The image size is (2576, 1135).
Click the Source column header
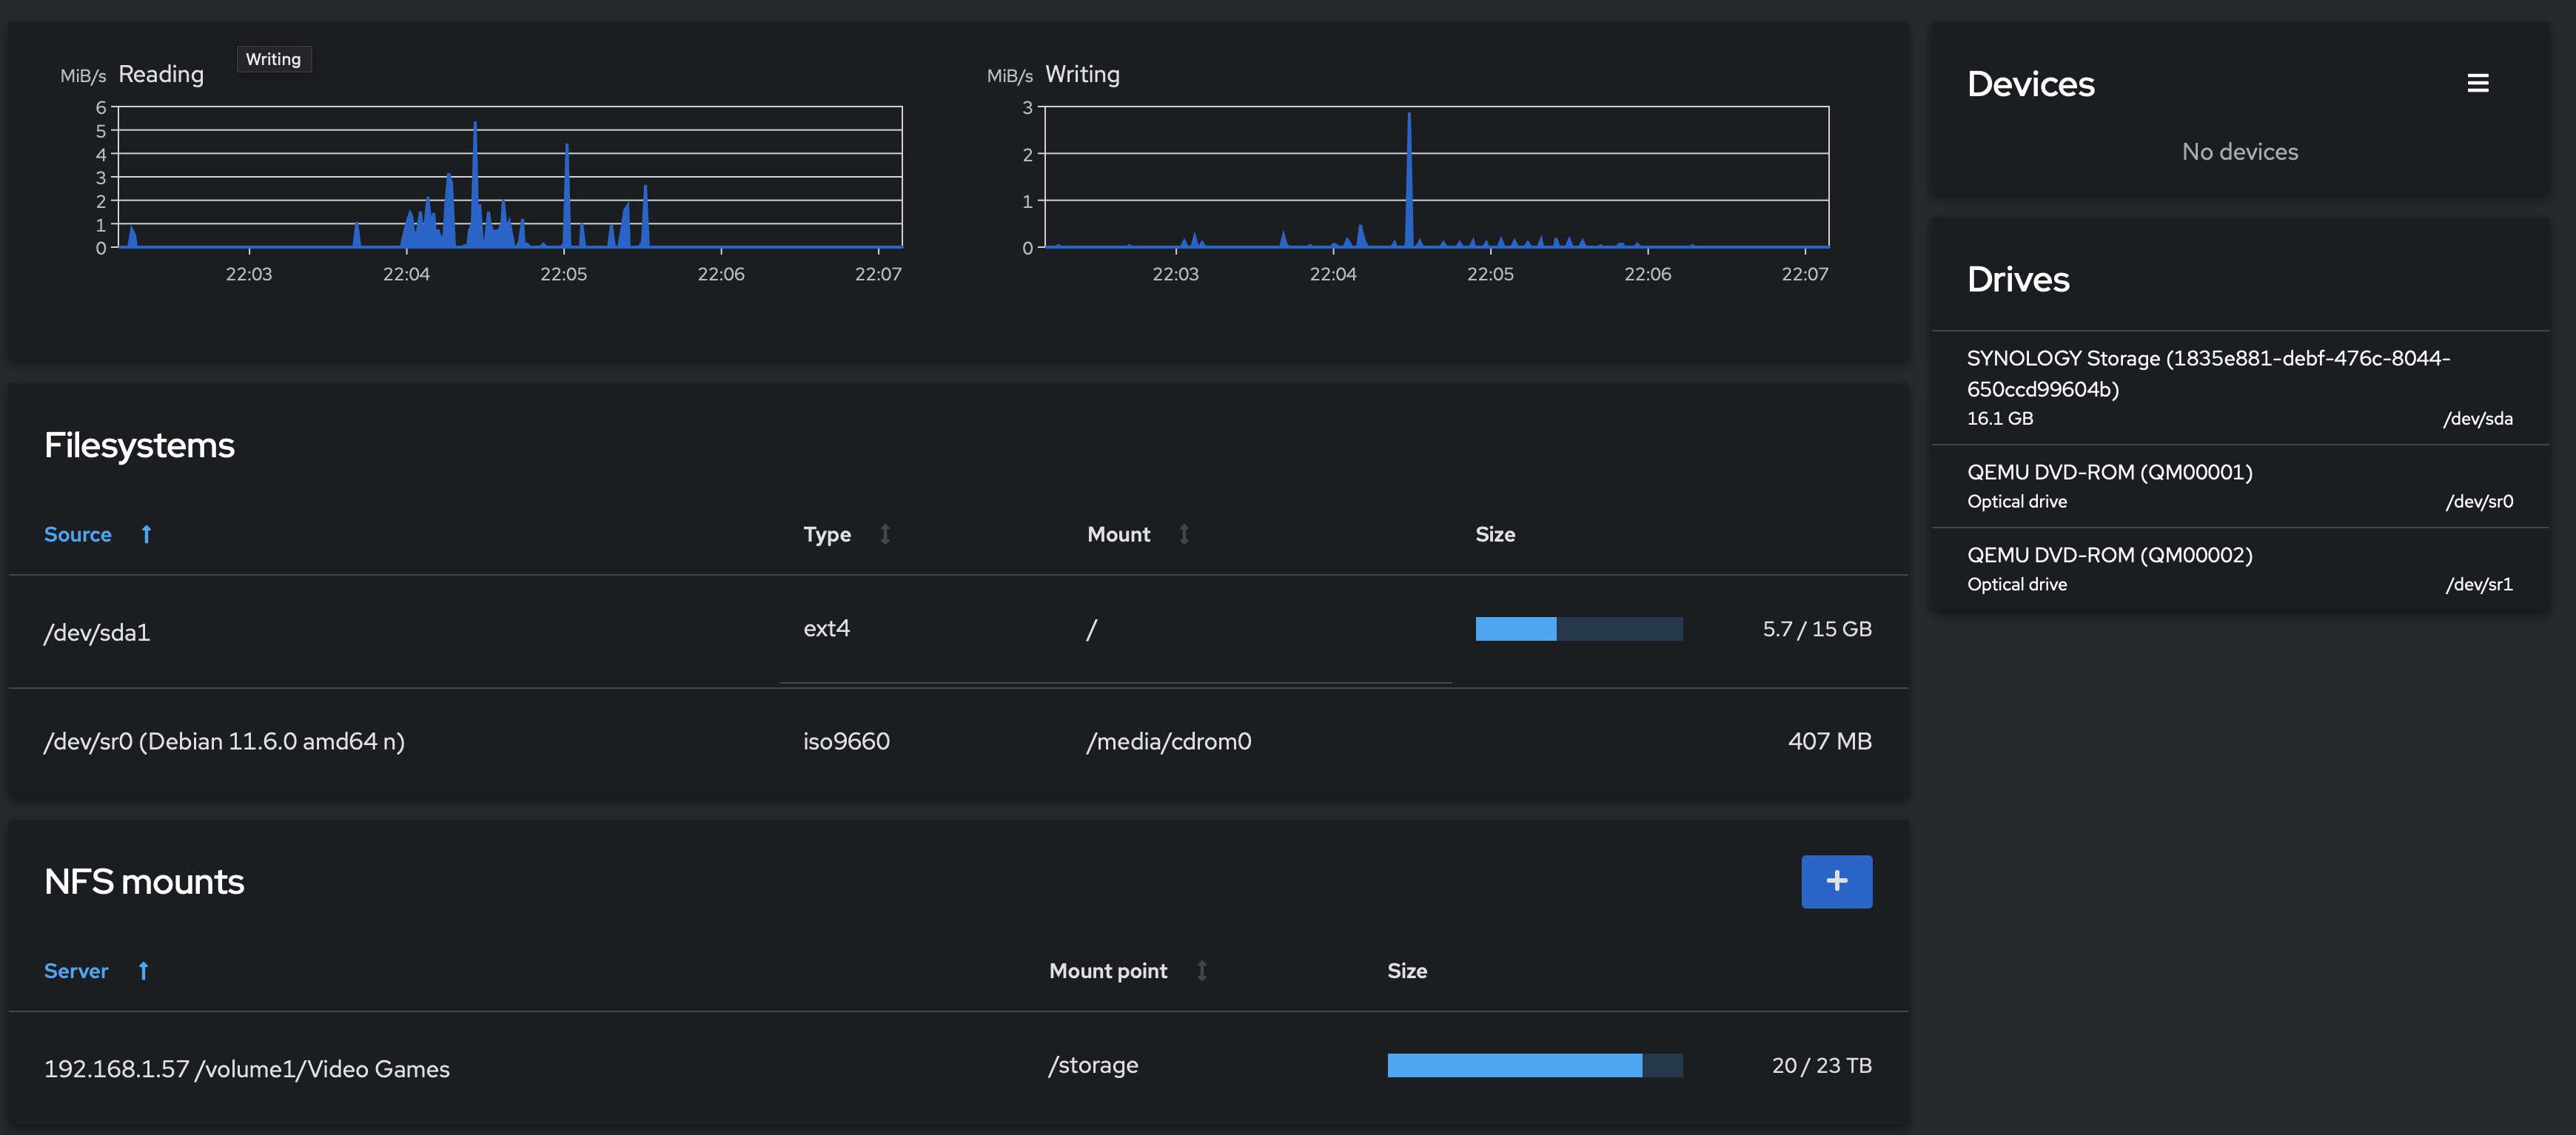[78, 534]
